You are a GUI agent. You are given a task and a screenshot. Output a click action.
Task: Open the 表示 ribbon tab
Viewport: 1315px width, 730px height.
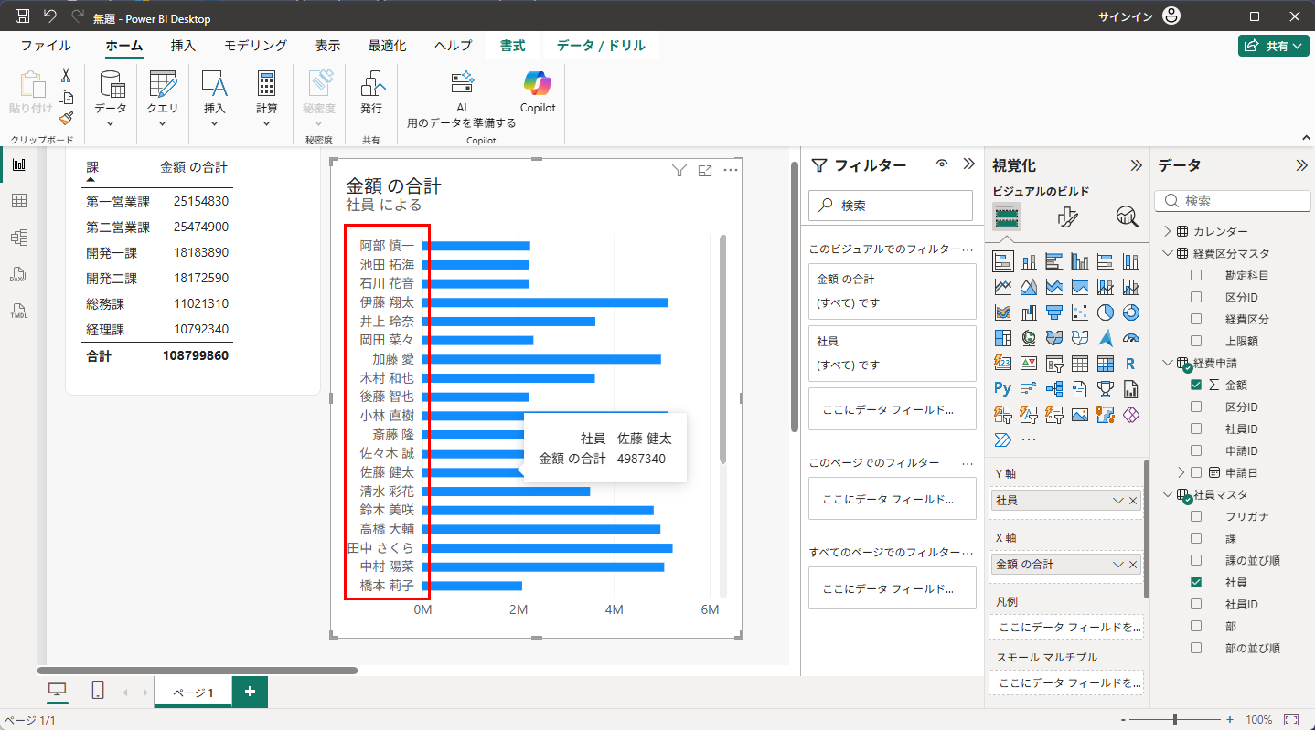click(x=327, y=46)
